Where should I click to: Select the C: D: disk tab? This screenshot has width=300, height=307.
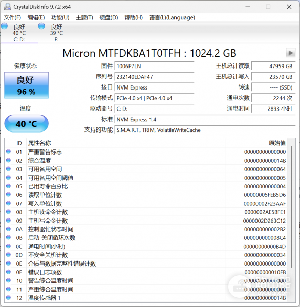point(19,33)
